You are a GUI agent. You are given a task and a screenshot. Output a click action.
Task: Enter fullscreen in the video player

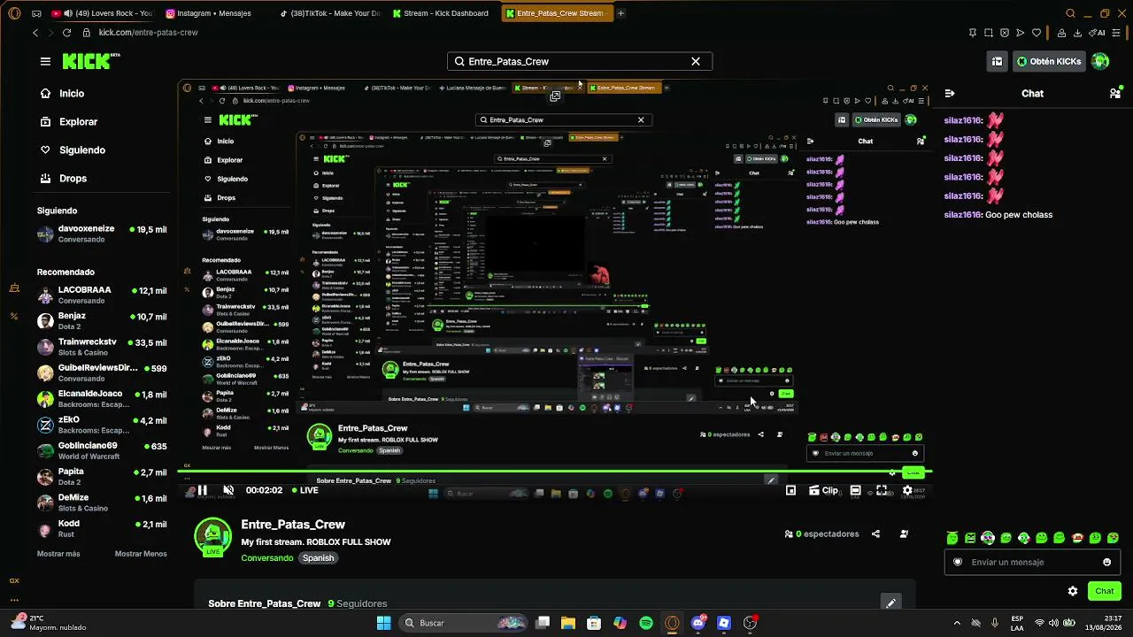[882, 490]
